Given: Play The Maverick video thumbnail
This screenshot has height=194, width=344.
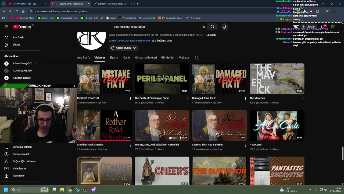Looking at the screenshot, I should [x=277, y=79].
